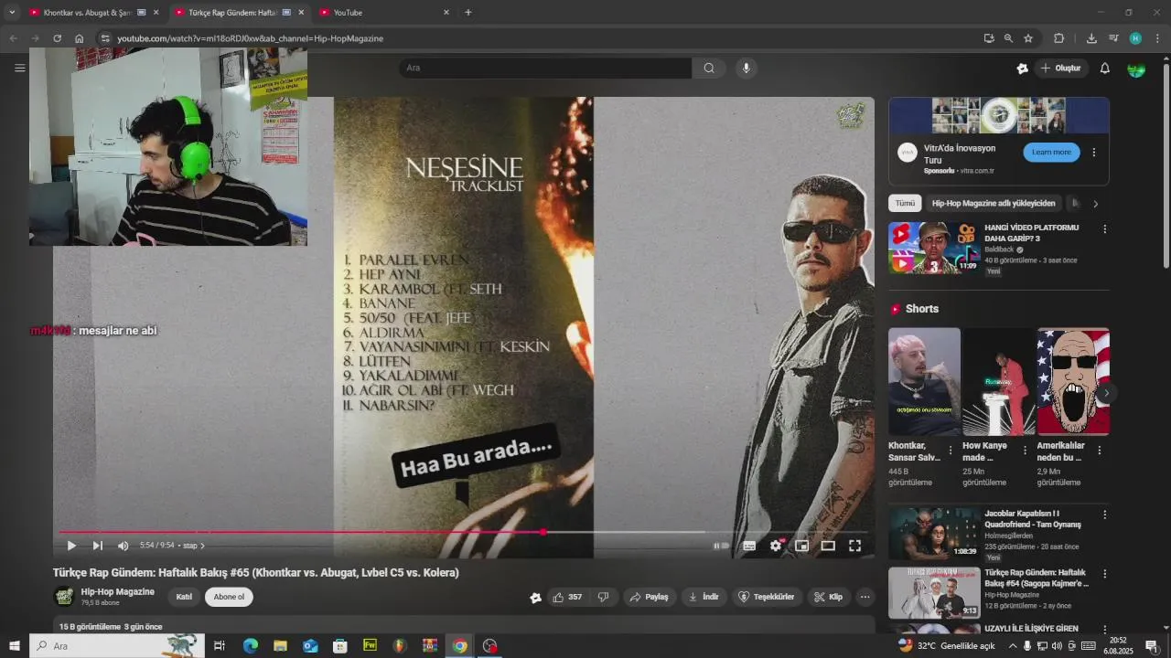This screenshot has width=1171, height=658.
Task: Toggle theater mode
Action: [828, 546]
